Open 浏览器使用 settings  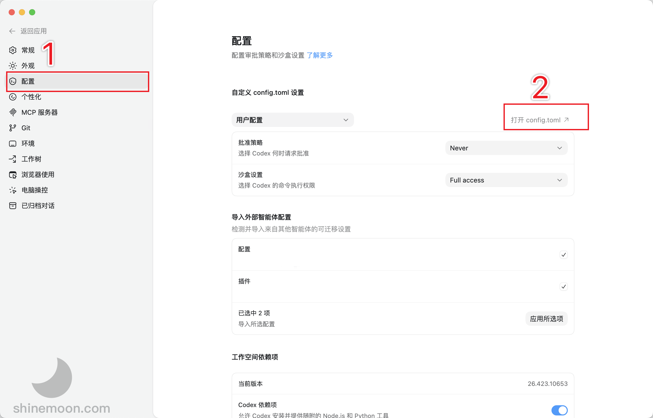tap(78, 175)
